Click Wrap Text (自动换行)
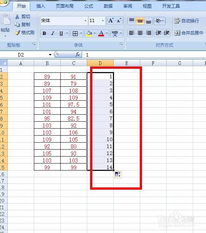 [187, 21]
